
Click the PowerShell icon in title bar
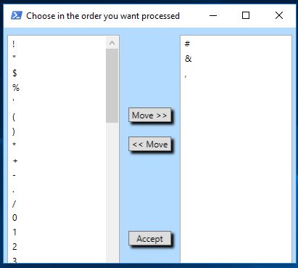click(17, 16)
